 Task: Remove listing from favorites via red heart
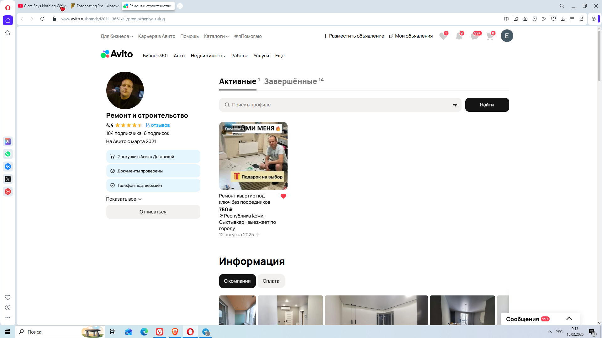283,196
